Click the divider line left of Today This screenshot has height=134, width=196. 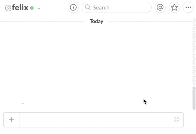(42, 21)
